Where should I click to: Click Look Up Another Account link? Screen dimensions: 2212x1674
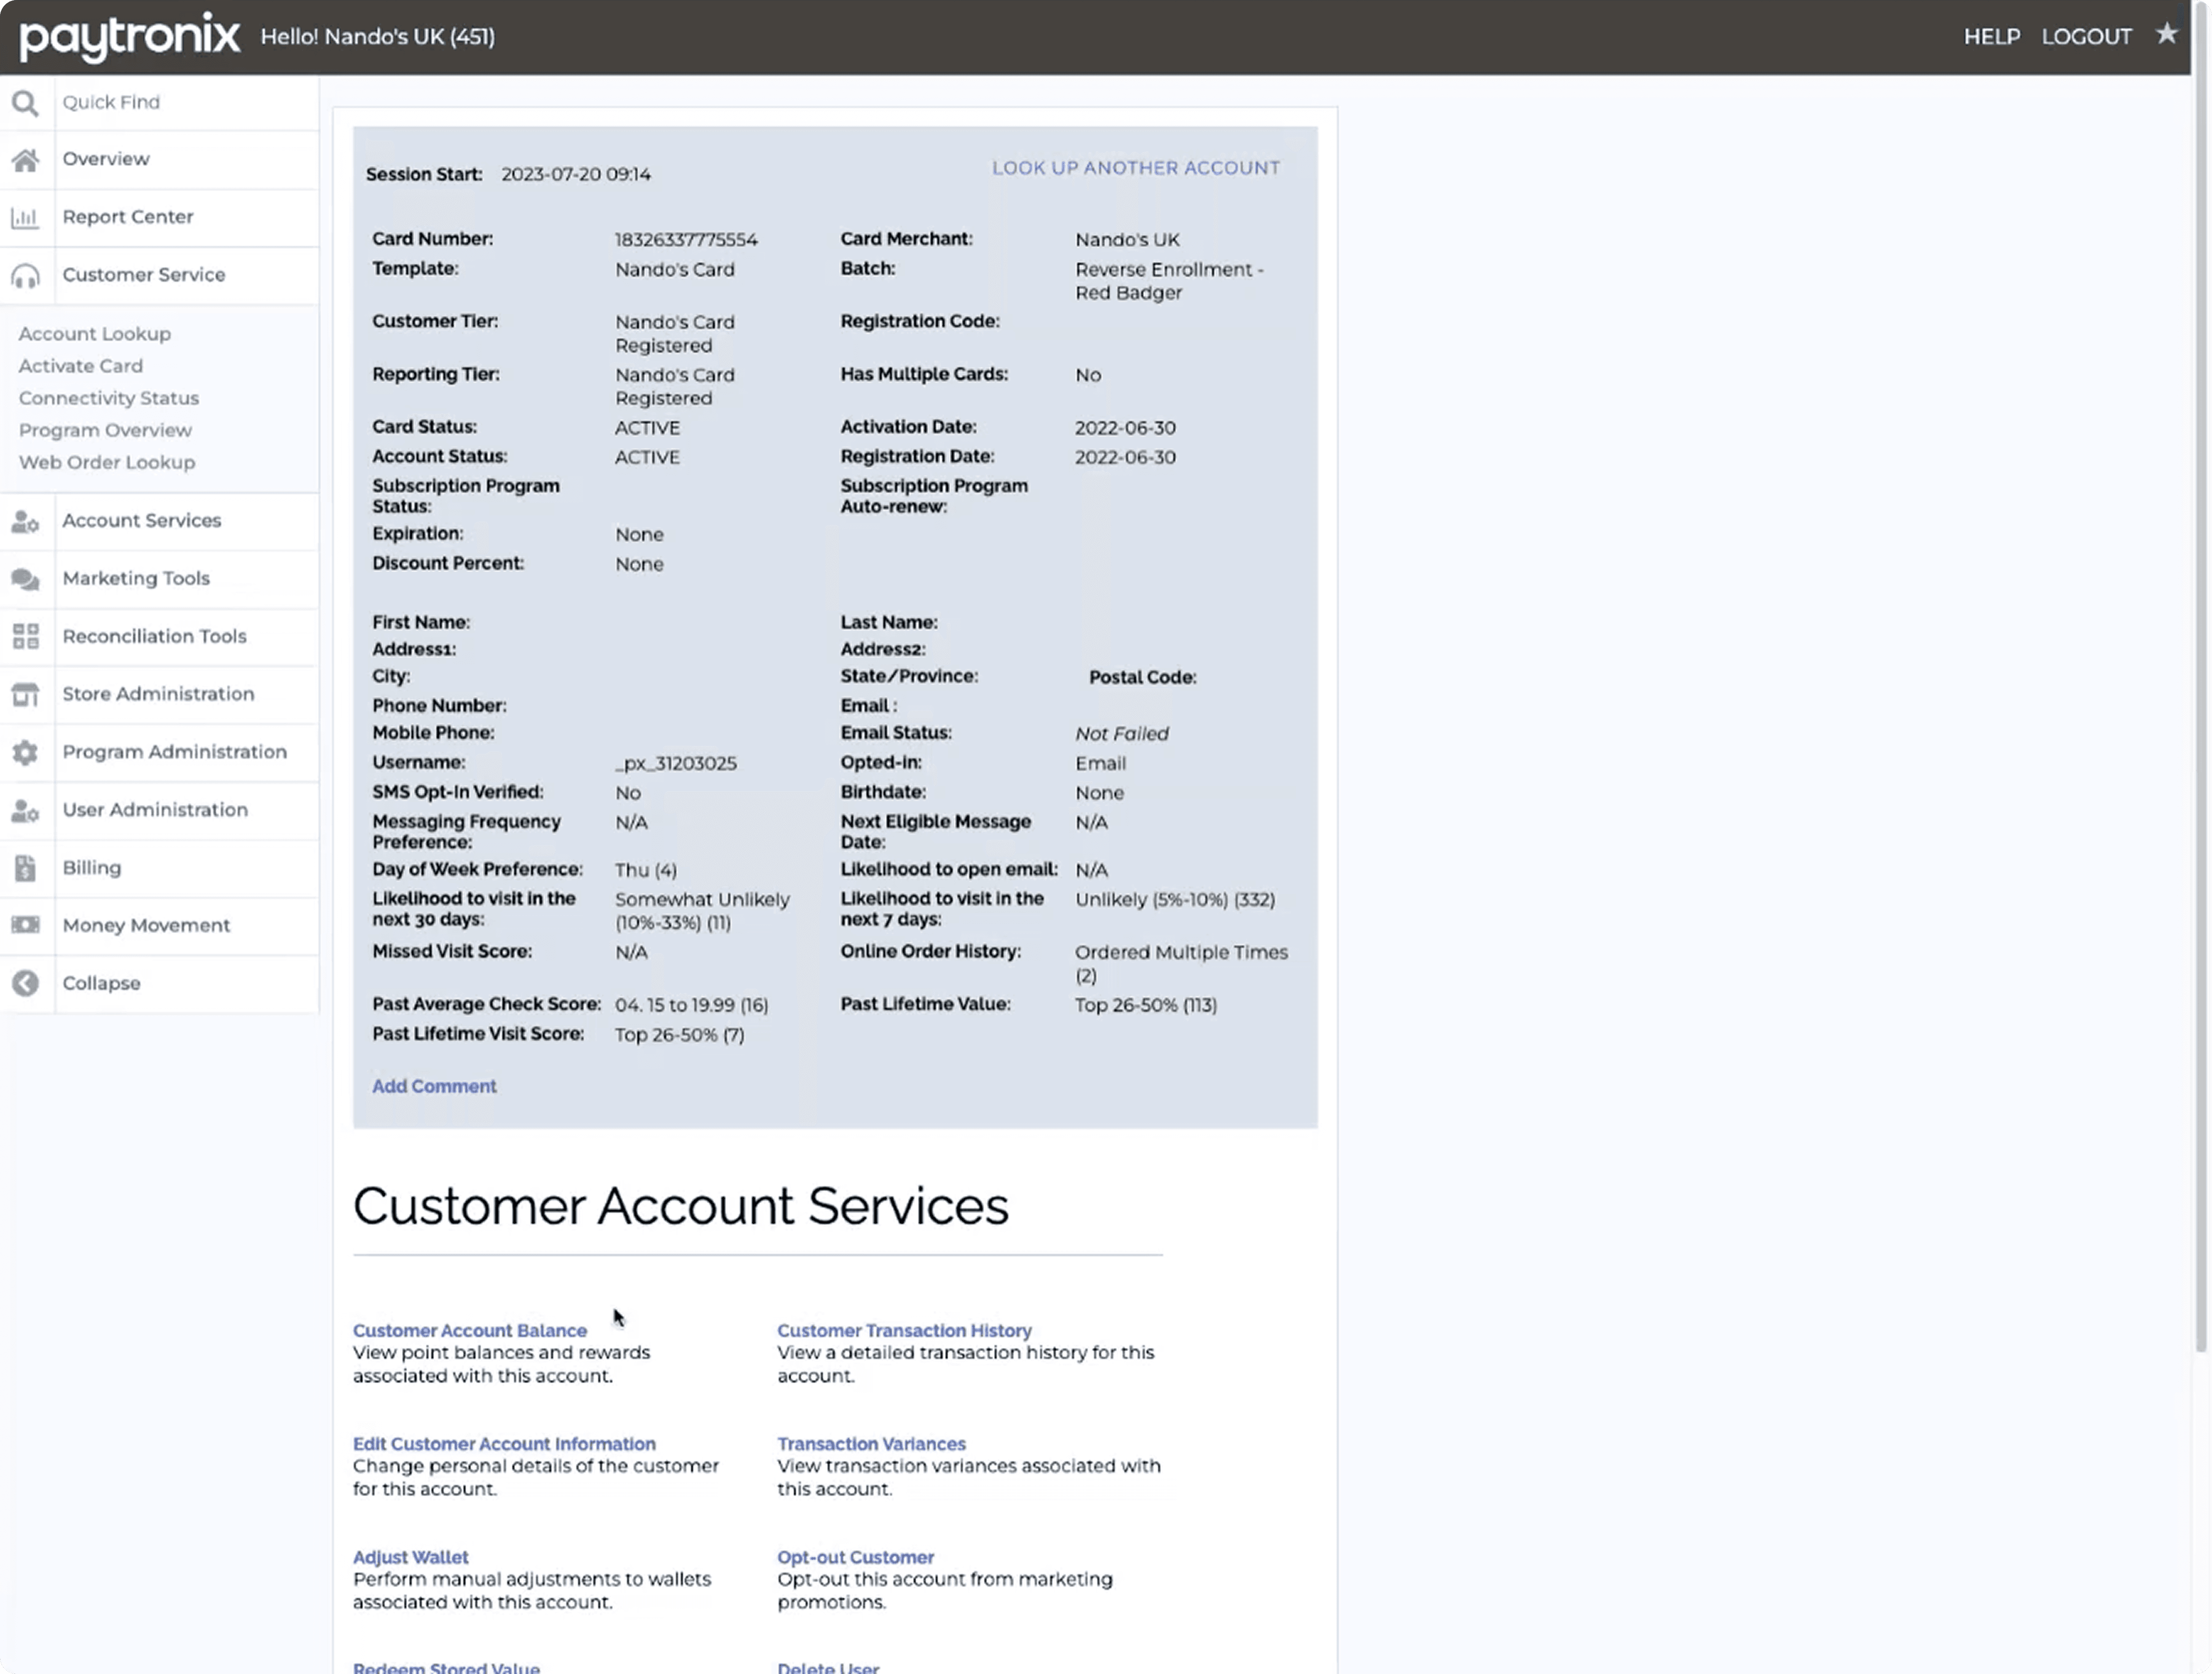1135,168
